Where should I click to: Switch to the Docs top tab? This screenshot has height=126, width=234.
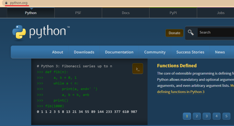tap(126, 13)
